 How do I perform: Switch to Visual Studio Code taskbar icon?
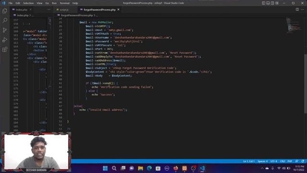(202, 168)
